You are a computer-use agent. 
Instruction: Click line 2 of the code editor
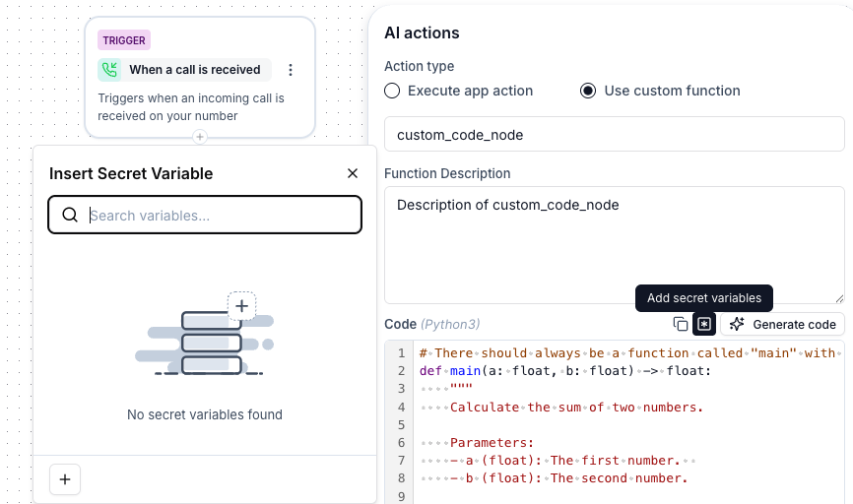pos(591,371)
